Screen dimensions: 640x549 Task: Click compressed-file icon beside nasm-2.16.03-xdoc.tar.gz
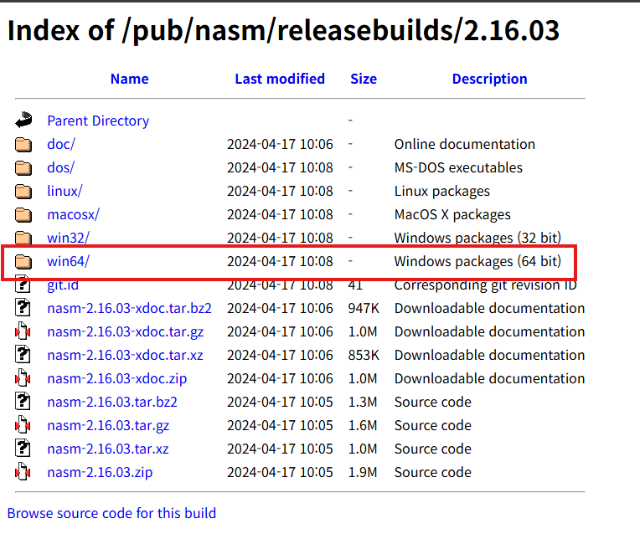click(x=23, y=331)
